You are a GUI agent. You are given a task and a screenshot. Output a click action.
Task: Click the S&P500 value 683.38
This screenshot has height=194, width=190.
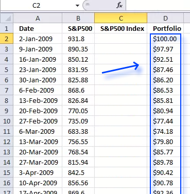click(x=78, y=131)
